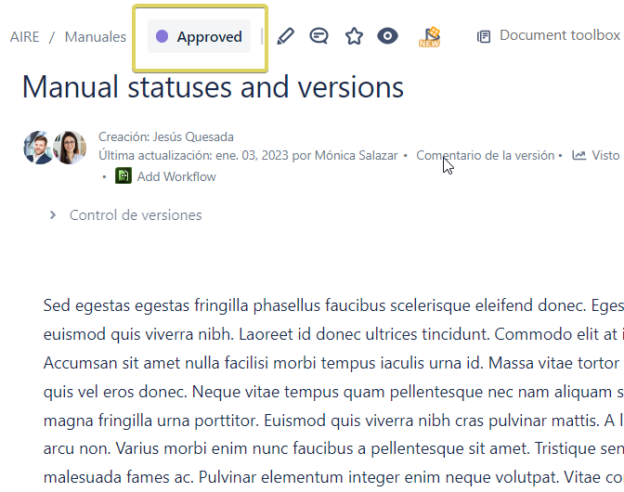Open Comentario de la versión link

[485, 155]
